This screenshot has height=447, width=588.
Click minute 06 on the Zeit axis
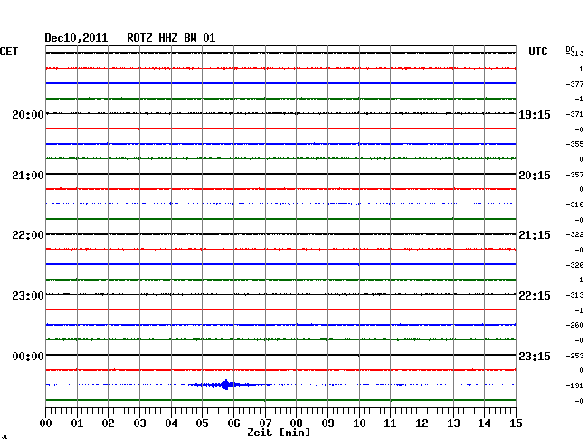[x=233, y=423]
